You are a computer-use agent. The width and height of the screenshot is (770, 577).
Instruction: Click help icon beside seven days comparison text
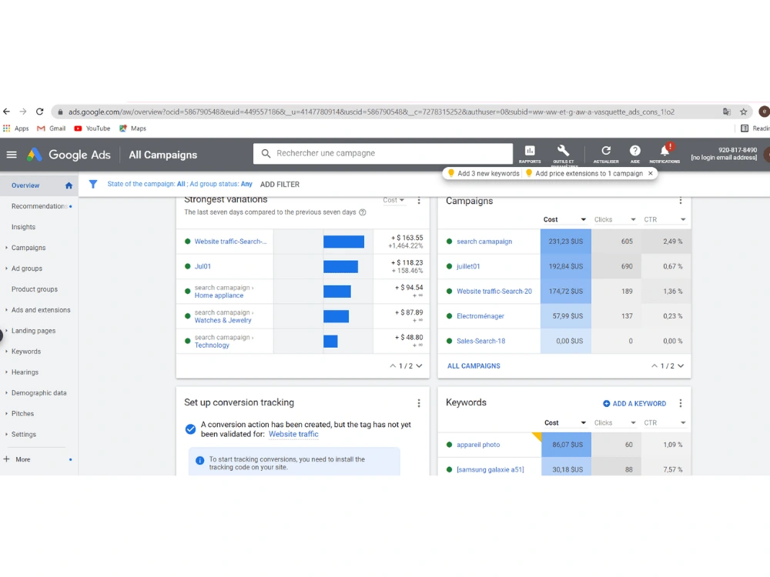pos(363,212)
